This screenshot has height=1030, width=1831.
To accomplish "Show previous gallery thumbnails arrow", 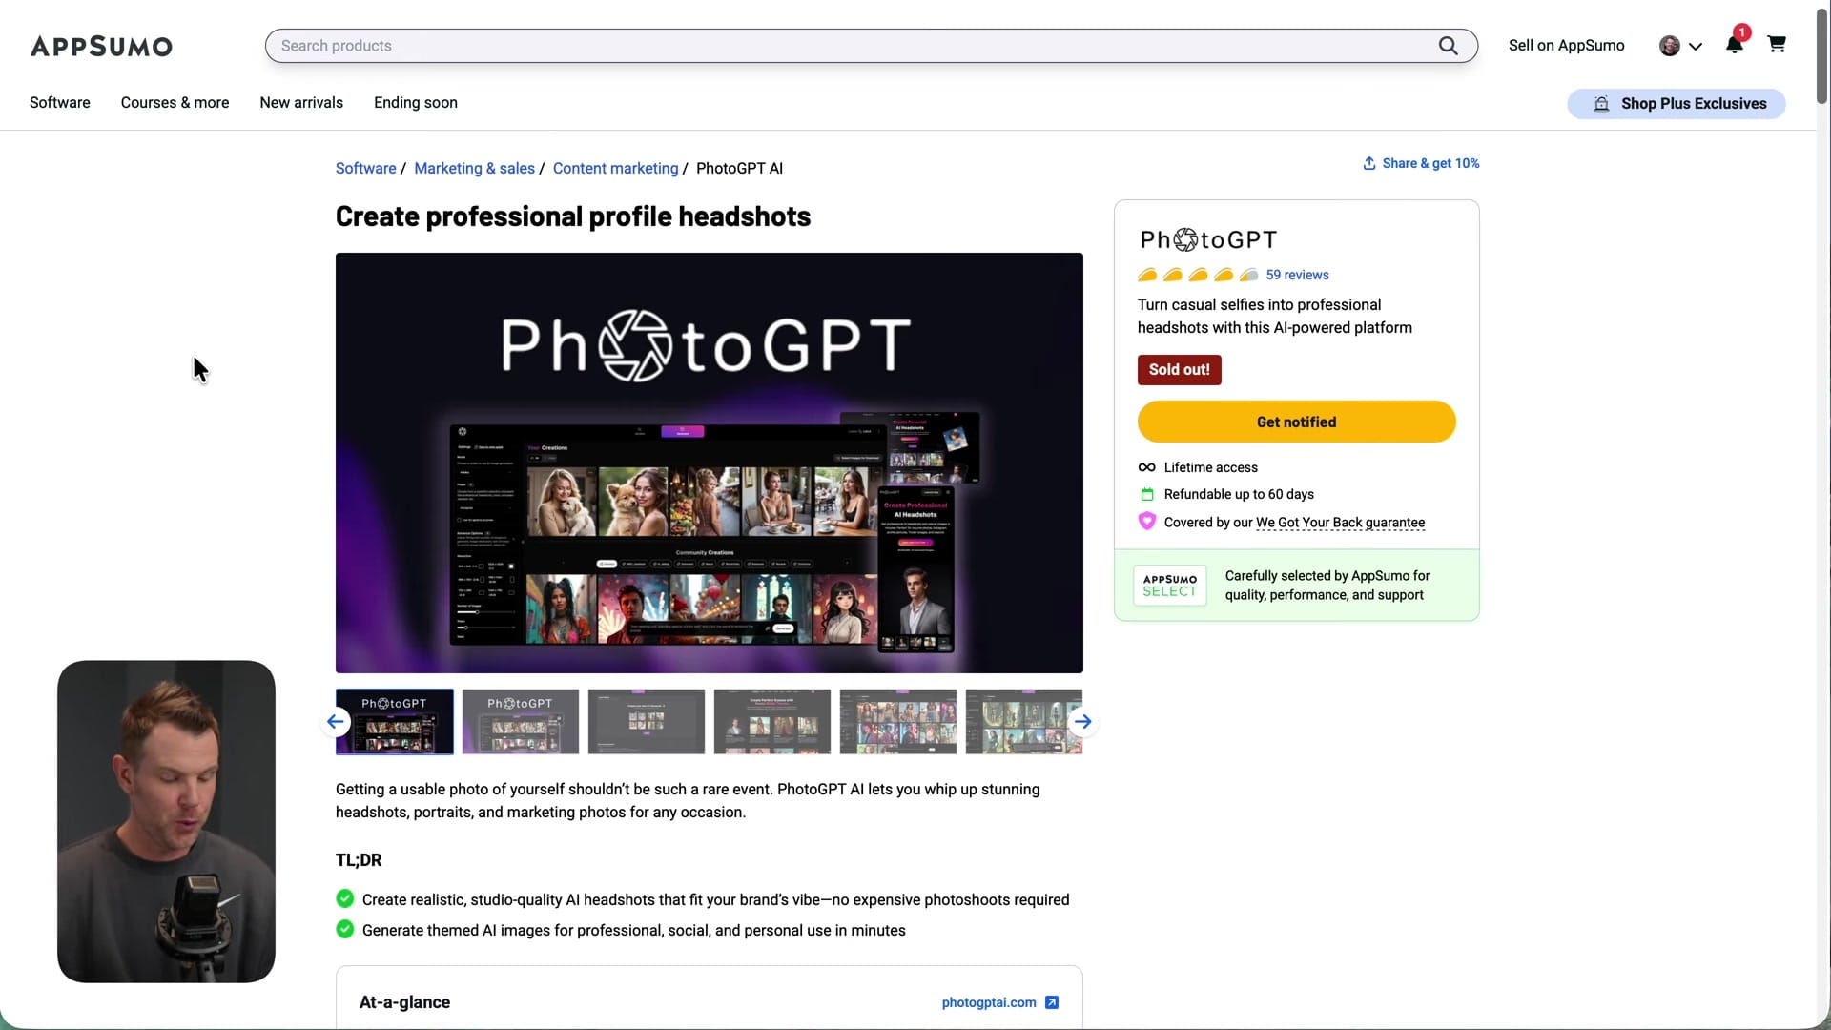I will (336, 722).
